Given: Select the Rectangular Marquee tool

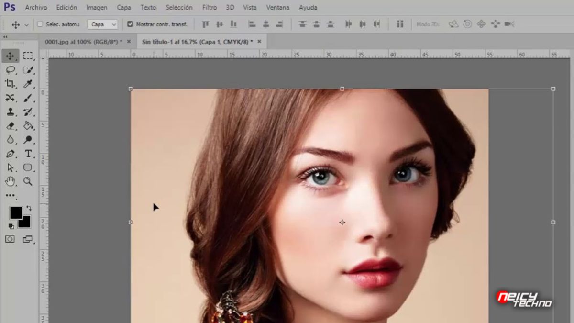Looking at the screenshot, I should (28, 56).
